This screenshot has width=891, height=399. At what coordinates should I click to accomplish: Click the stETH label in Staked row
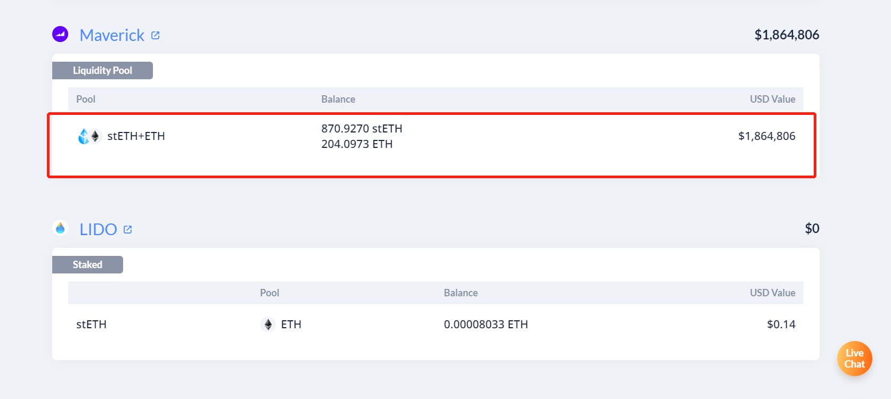click(91, 324)
